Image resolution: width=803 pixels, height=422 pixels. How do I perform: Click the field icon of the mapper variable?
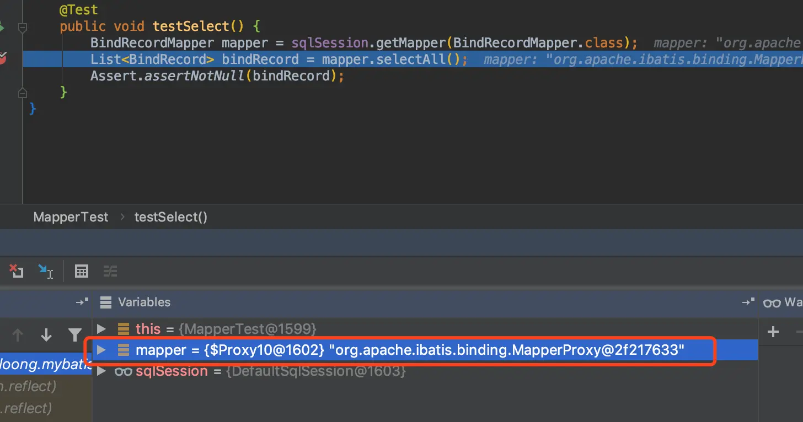click(x=124, y=349)
